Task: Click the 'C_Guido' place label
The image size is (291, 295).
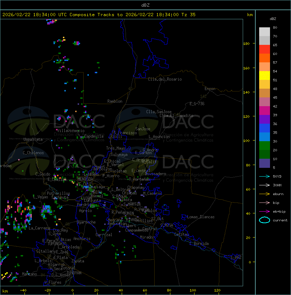Action: click(x=43, y=174)
